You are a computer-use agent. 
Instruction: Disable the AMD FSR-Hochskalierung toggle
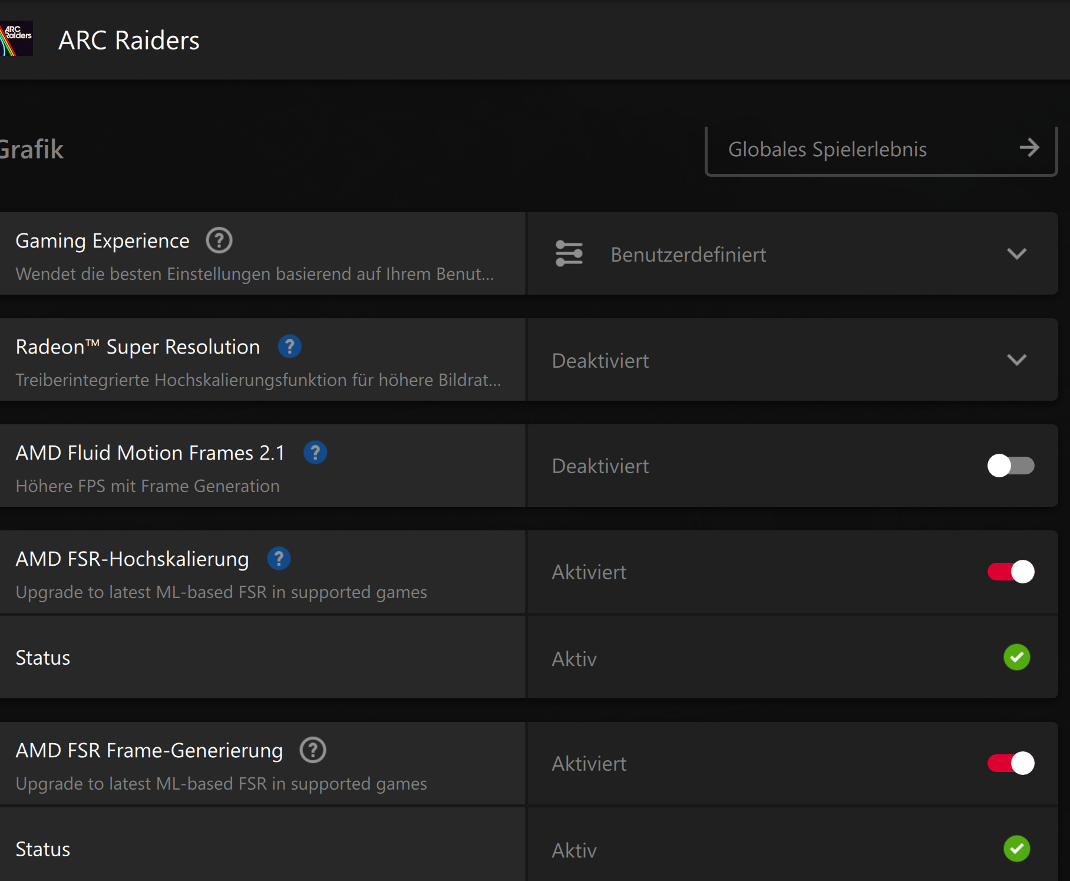coord(1010,572)
